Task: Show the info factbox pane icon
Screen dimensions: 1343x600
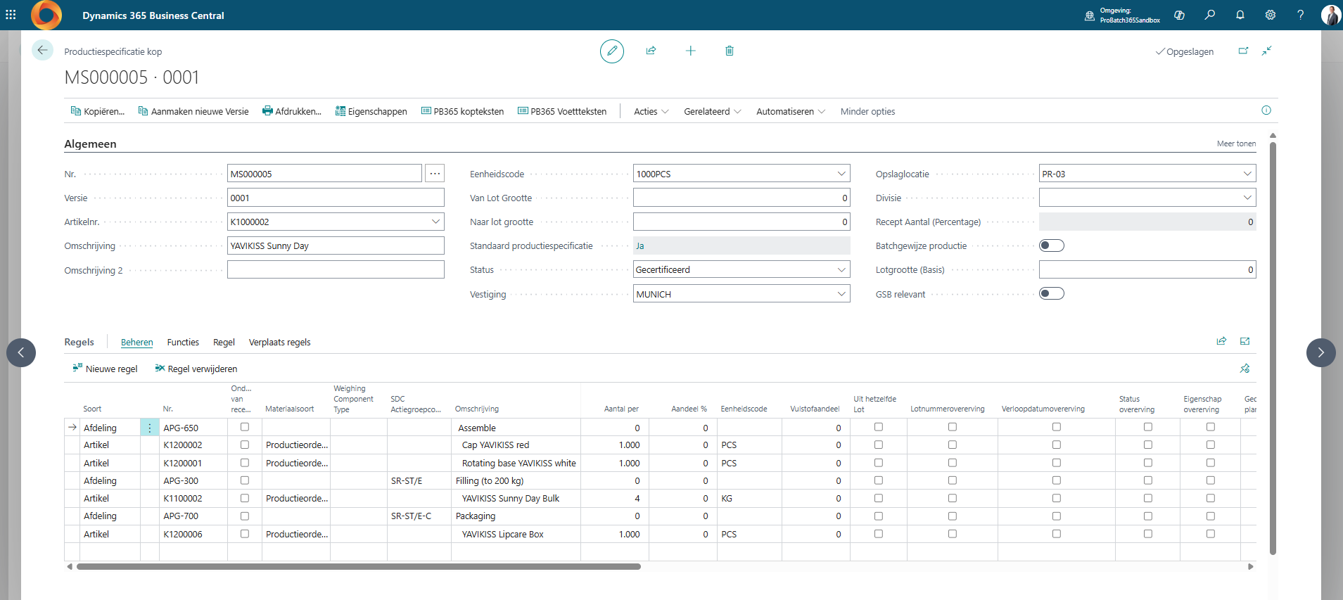Action: [1266, 110]
